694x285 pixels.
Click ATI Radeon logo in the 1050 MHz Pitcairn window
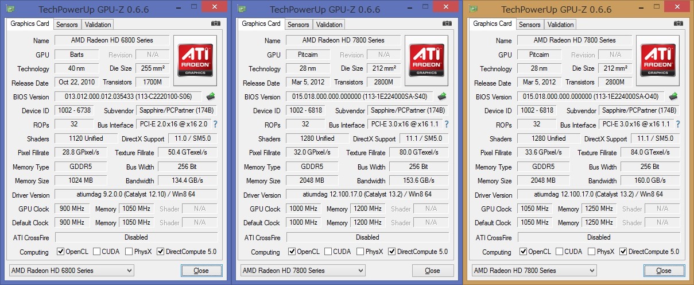(x=658, y=61)
